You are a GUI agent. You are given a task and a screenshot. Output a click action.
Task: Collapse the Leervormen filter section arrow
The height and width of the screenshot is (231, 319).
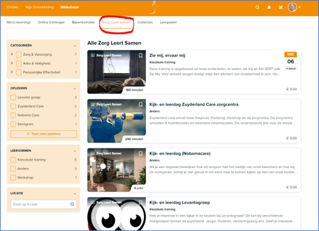75,151
